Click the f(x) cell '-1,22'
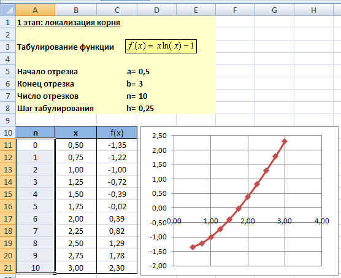Viewport: 341px width, 278px height. tap(117, 157)
